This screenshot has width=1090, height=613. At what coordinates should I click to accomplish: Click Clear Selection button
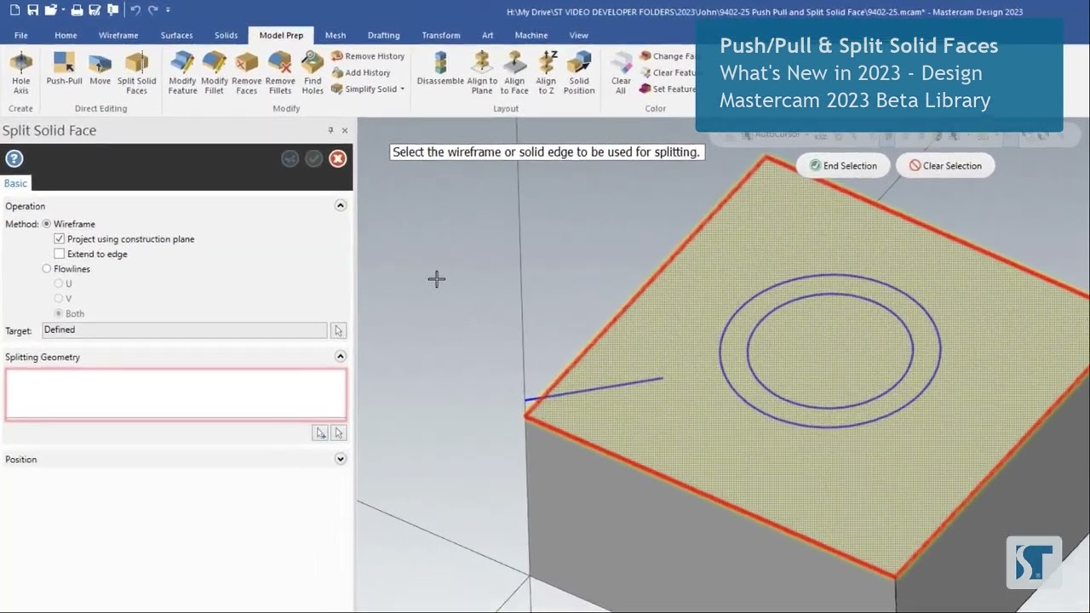coord(945,166)
